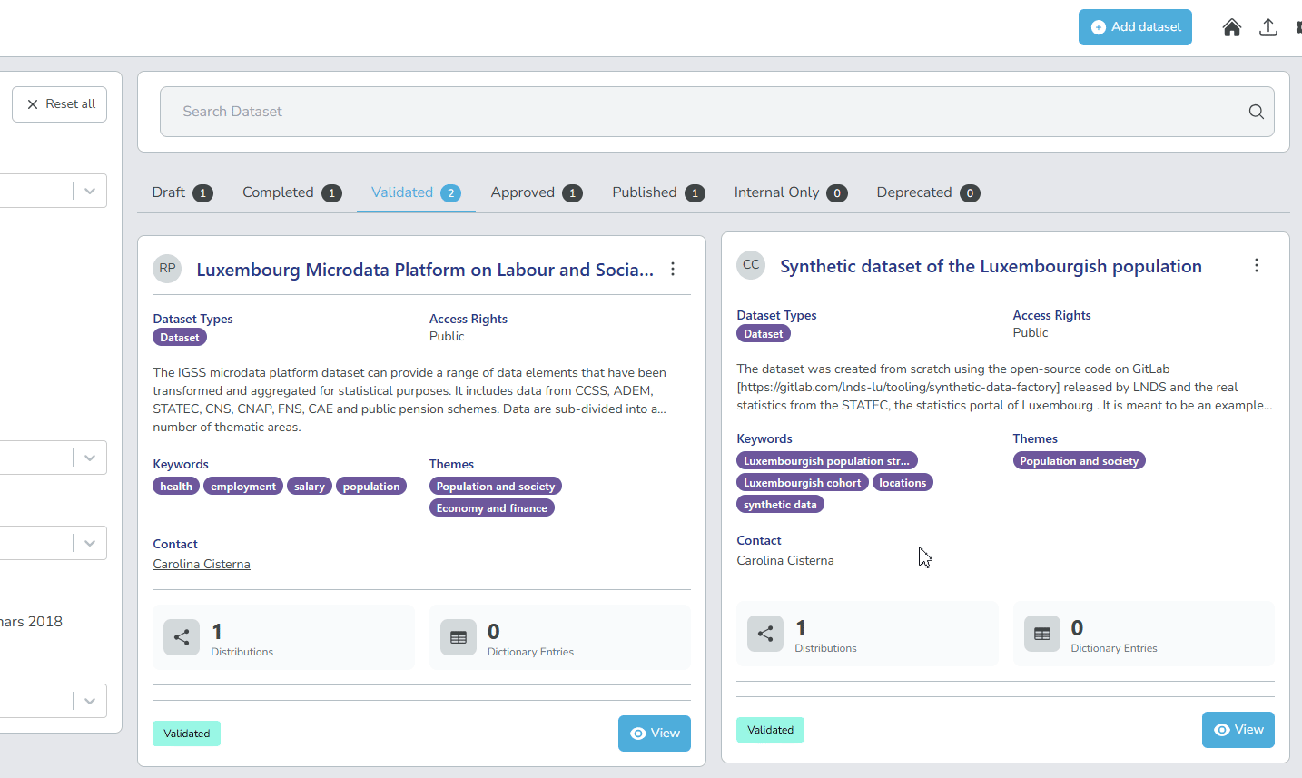Viewport: 1302px width, 778px height.
Task: Click the Search Dataset input field
Action: coord(698,112)
